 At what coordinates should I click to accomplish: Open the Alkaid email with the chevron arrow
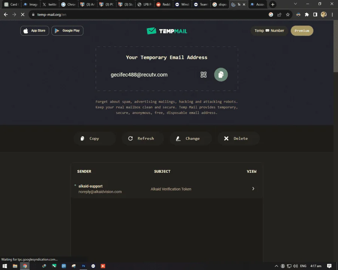[x=253, y=189]
